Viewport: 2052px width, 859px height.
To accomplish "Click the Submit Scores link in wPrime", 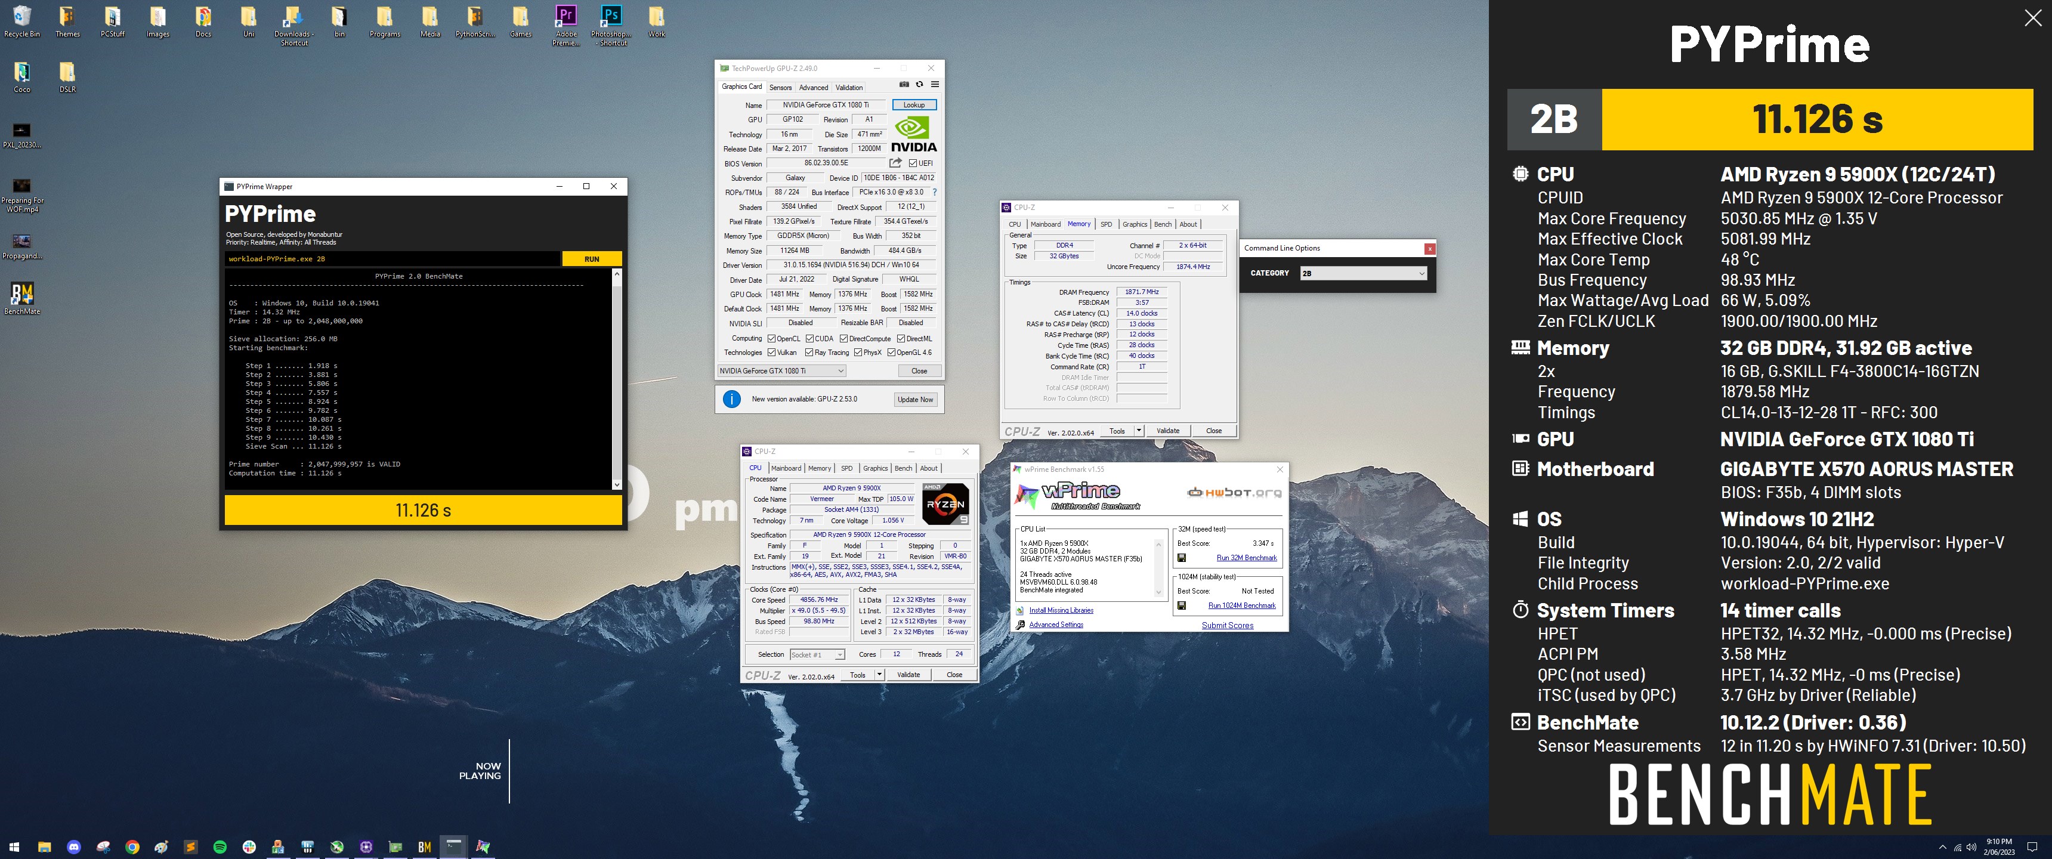I will [x=1227, y=626].
